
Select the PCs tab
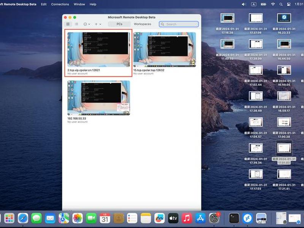click(x=119, y=24)
